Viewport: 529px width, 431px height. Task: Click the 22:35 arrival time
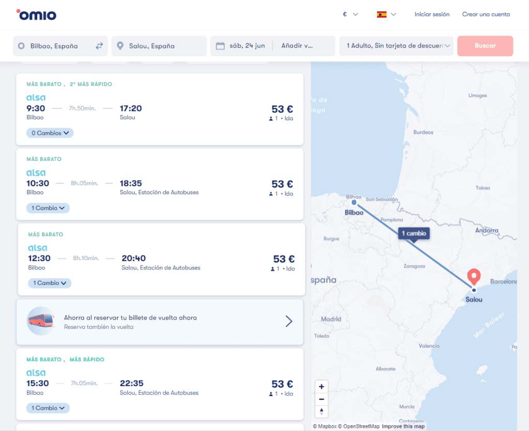click(x=132, y=384)
